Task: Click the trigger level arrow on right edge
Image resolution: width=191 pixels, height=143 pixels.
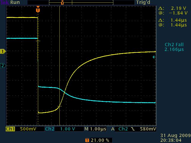Action: [154, 57]
